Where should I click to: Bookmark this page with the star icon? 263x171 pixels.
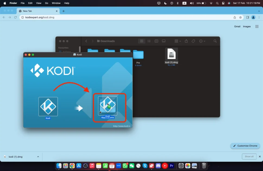tap(240, 17)
